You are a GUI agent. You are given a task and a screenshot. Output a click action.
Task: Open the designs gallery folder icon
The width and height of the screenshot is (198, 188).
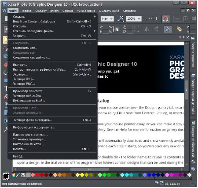tap(193, 38)
